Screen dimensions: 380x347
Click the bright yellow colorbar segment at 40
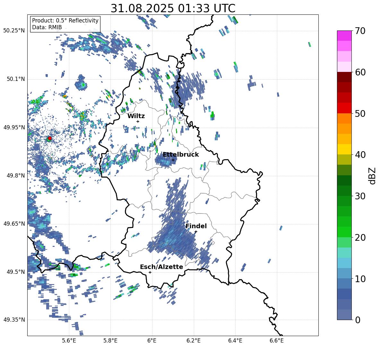344,149
